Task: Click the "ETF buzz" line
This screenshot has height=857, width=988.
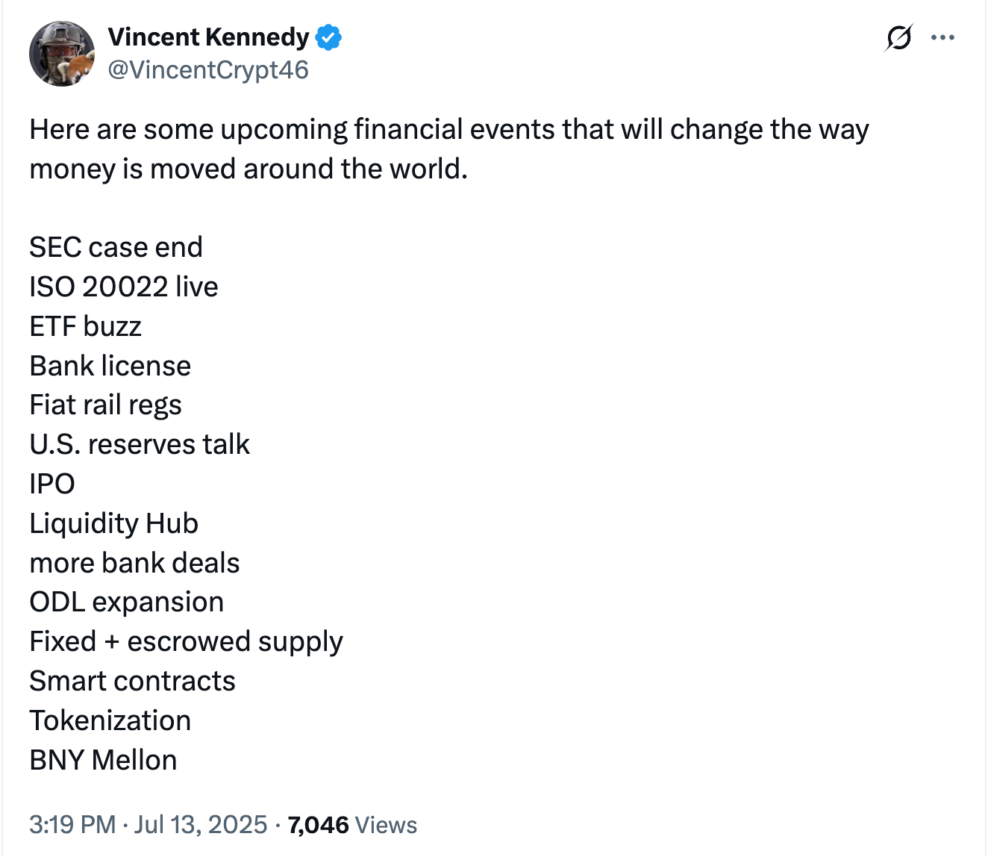Action: point(85,326)
